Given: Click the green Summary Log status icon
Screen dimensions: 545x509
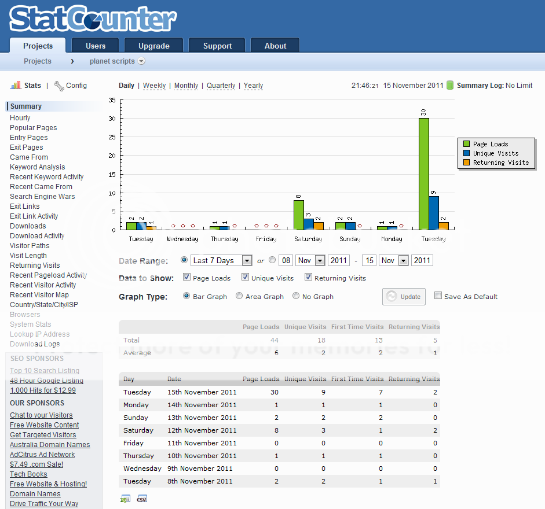Looking at the screenshot, I should click(x=450, y=85).
